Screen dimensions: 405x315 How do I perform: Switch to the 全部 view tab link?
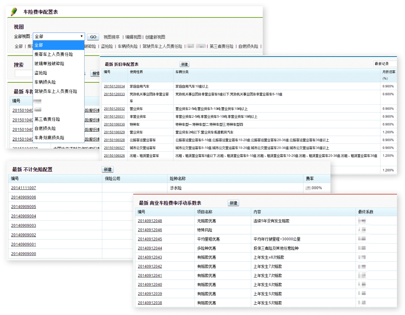click(x=19, y=46)
